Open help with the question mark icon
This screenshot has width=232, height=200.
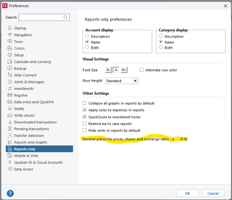coord(10,193)
